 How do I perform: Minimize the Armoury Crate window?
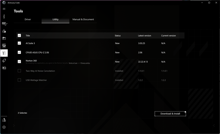[x=202, y=3]
